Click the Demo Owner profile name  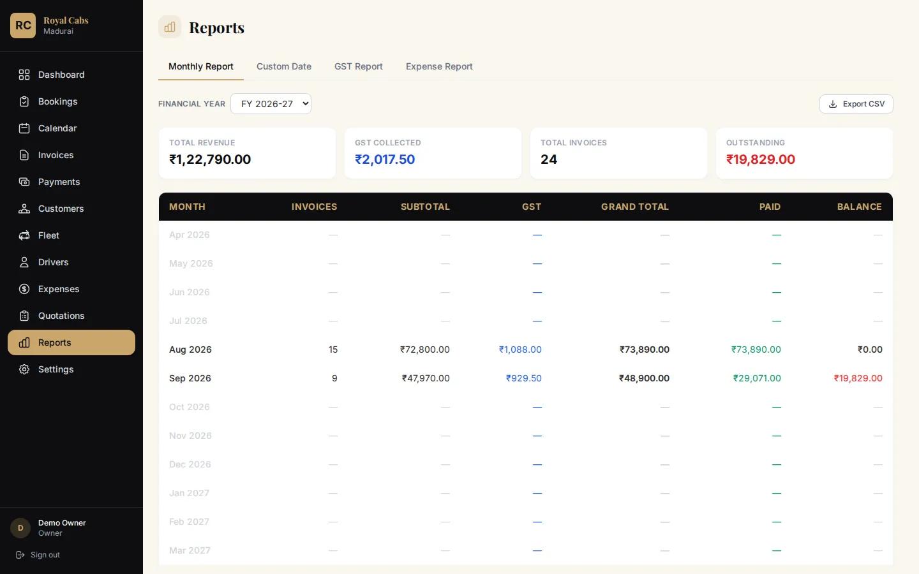point(62,523)
